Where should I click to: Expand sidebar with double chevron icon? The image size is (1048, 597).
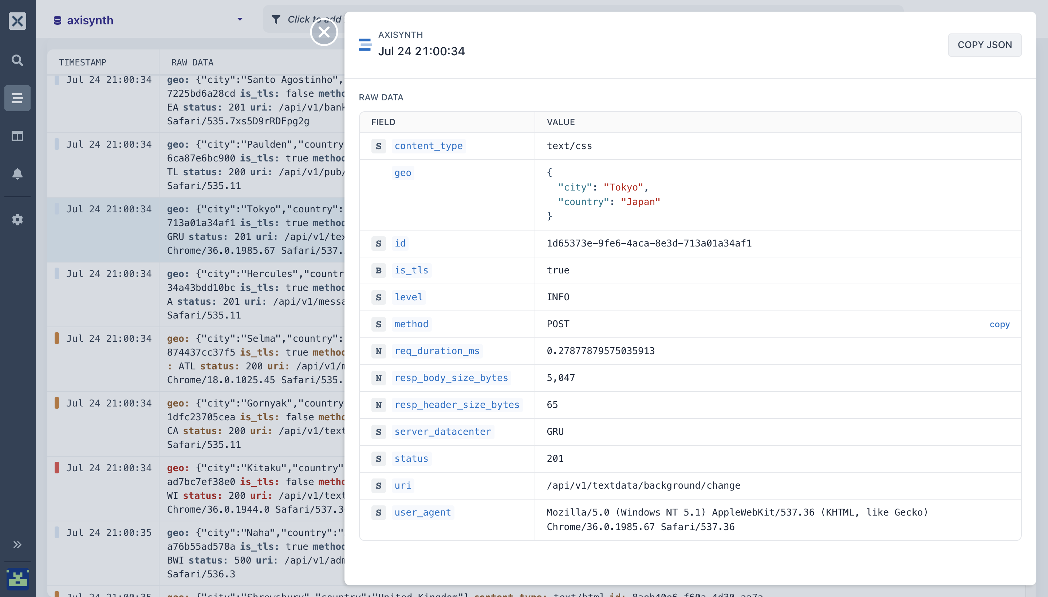[17, 545]
